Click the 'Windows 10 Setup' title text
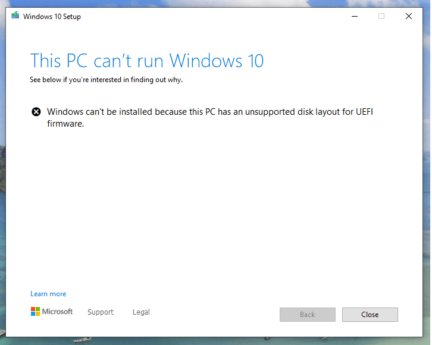The width and height of the screenshot is (432, 345). 52,17
